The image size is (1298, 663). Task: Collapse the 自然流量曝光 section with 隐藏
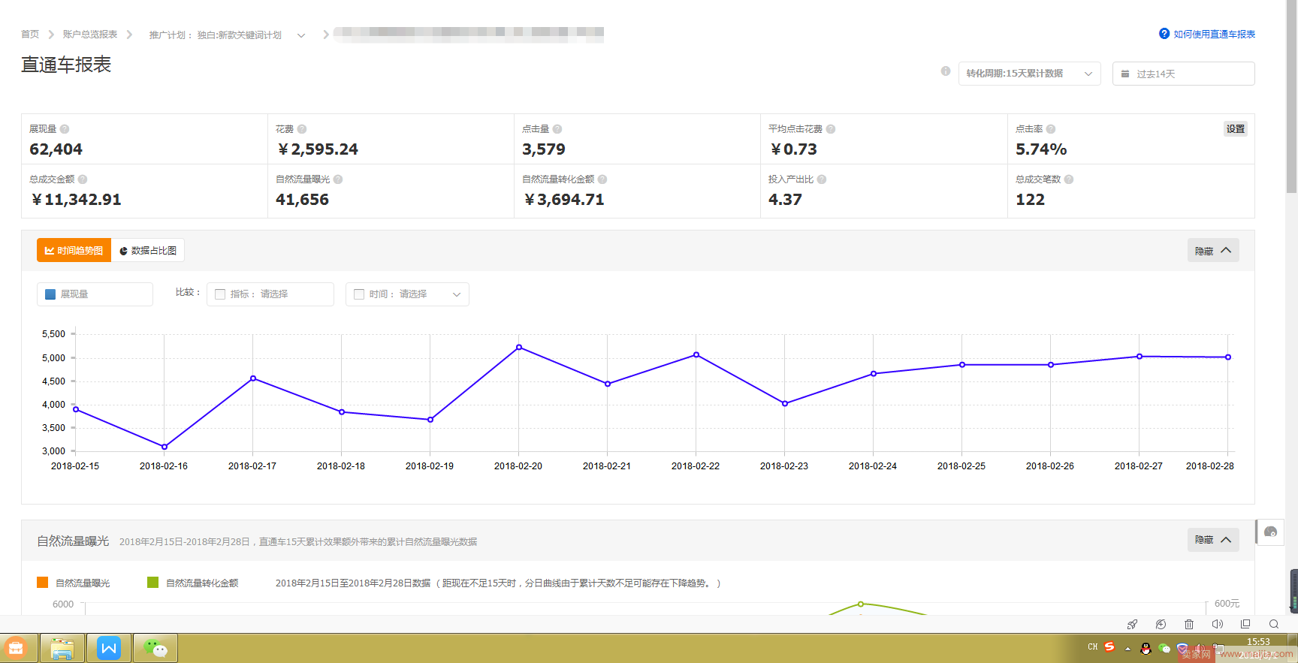[x=1213, y=540]
